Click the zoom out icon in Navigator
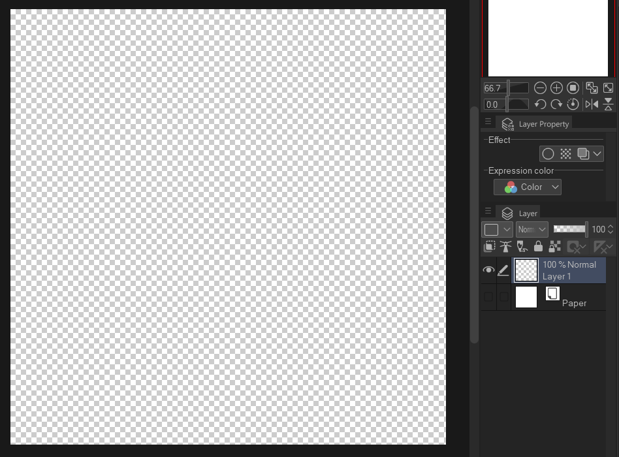The image size is (619, 457). pos(540,87)
